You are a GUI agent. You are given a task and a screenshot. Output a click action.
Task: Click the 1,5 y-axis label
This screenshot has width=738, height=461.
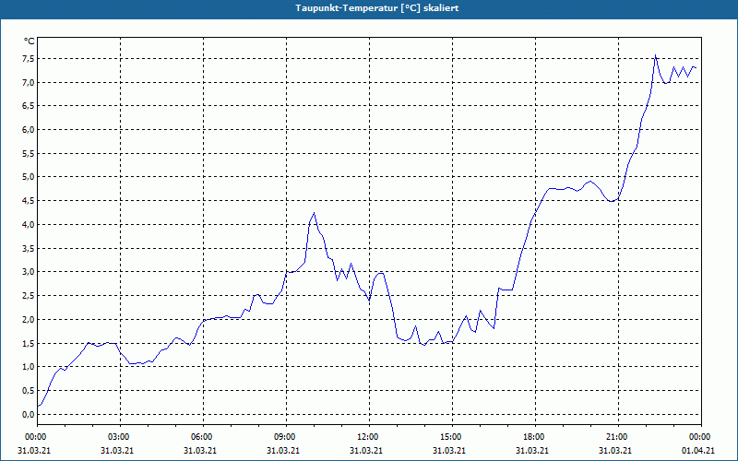click(29, 343)
